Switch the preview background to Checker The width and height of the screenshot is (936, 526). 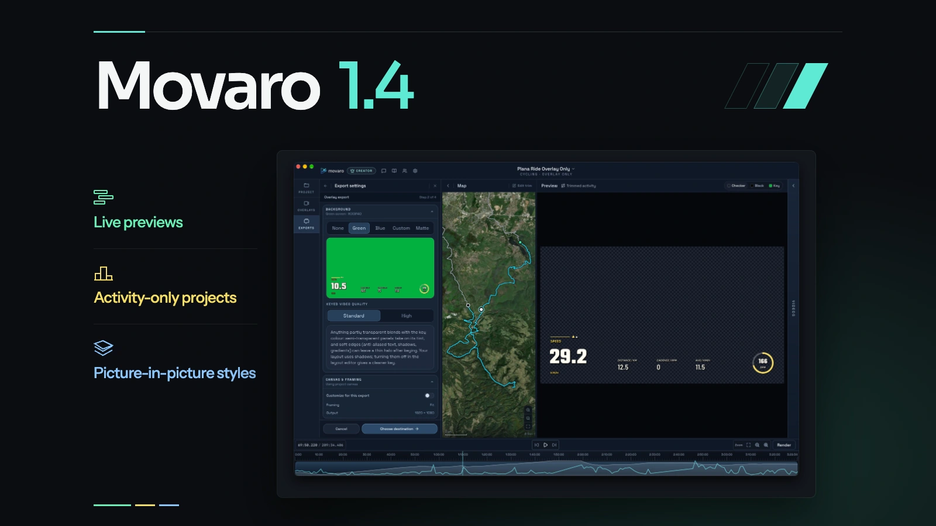(737, 186)
